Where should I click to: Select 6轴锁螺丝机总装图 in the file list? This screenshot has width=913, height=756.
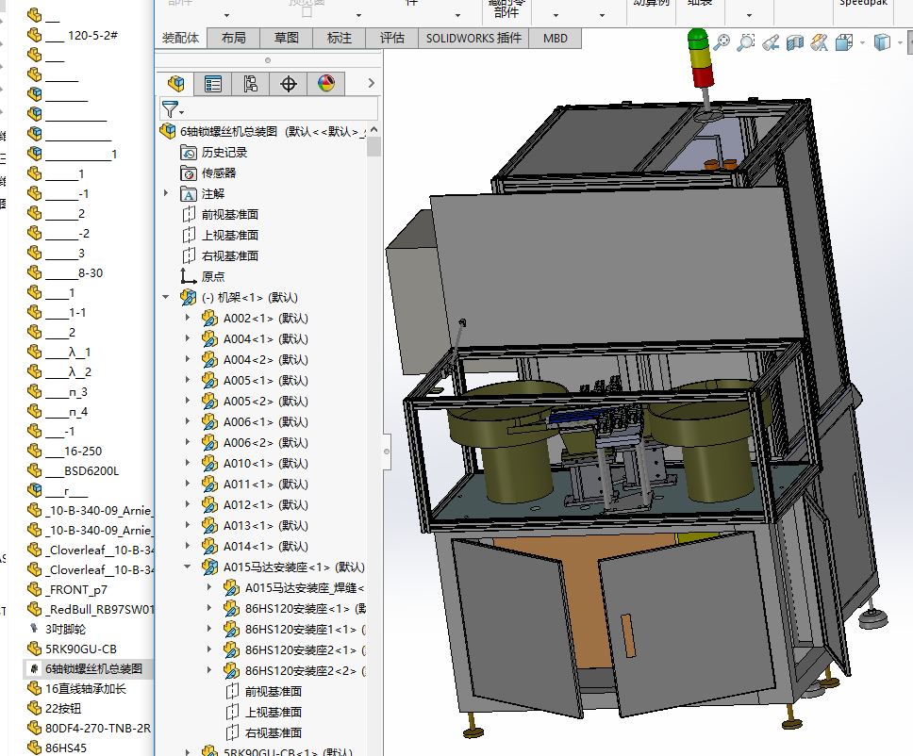point(93,668)
